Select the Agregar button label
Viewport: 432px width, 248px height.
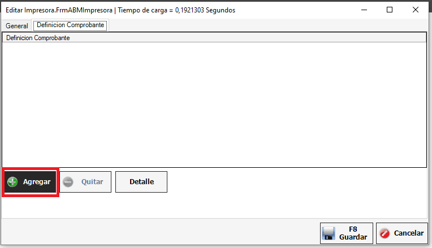pos(37,182)
